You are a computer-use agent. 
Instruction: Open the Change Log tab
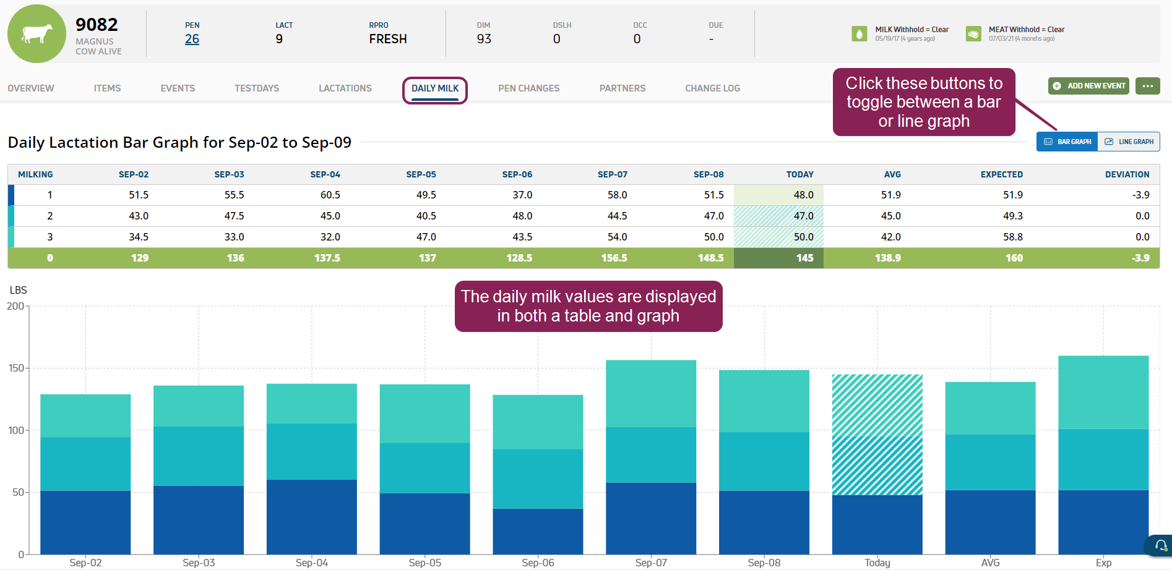[x=712, y=88]
